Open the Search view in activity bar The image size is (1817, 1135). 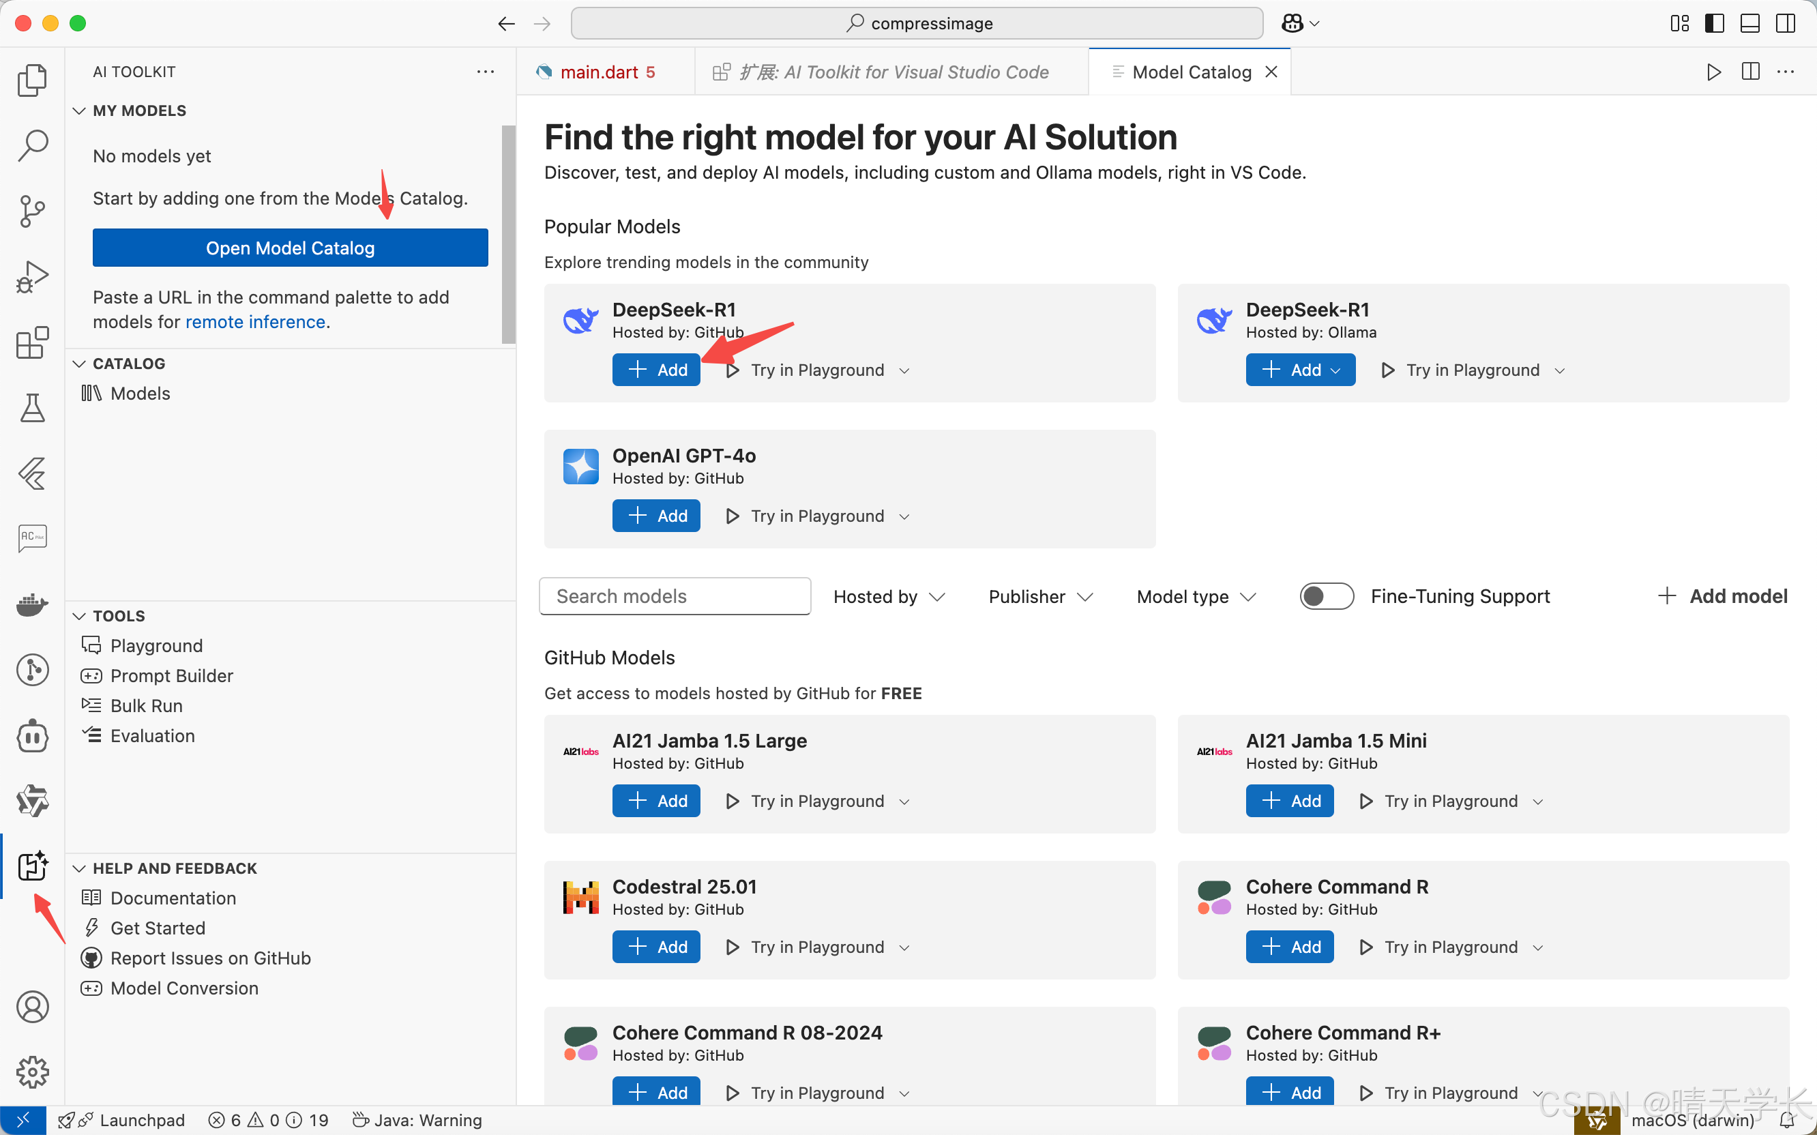coord(32,145)
